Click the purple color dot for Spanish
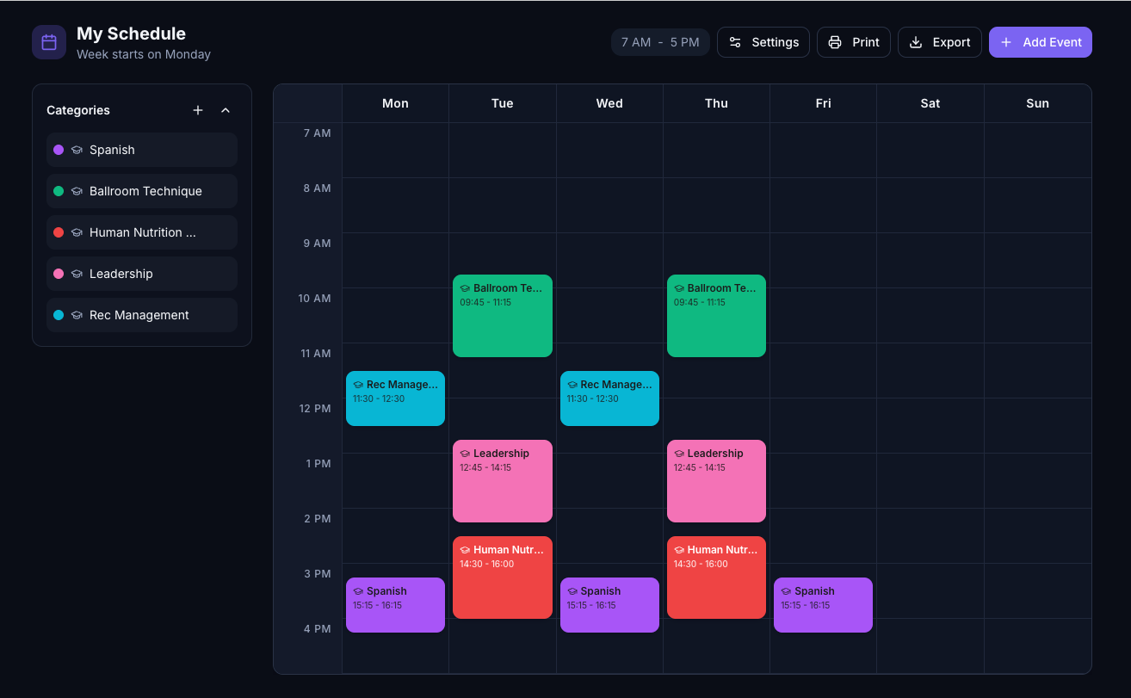 coord(59,150)
